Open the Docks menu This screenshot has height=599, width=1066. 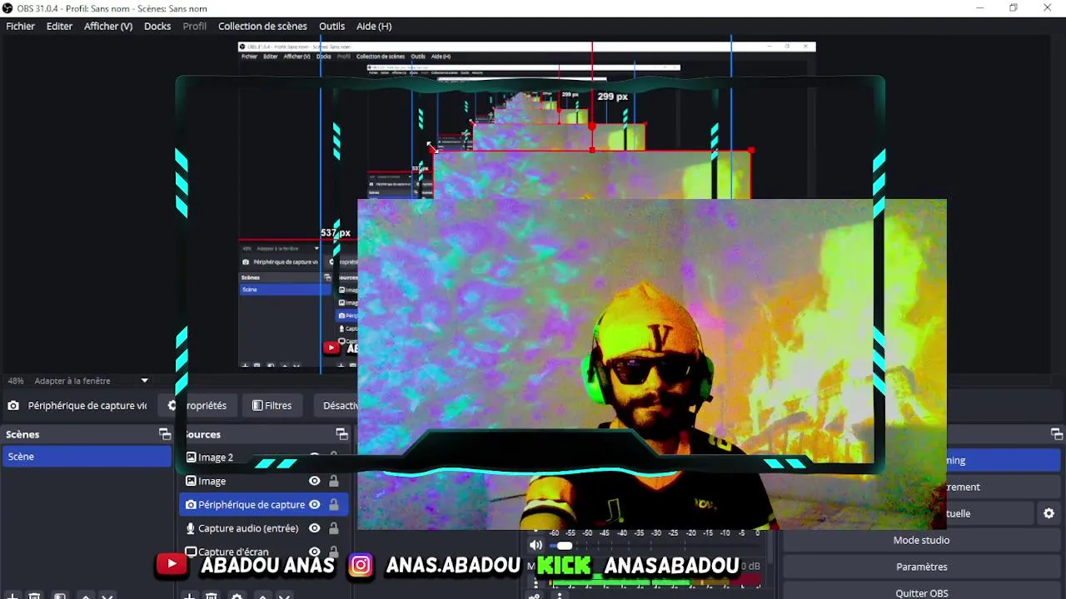[157, 26]
